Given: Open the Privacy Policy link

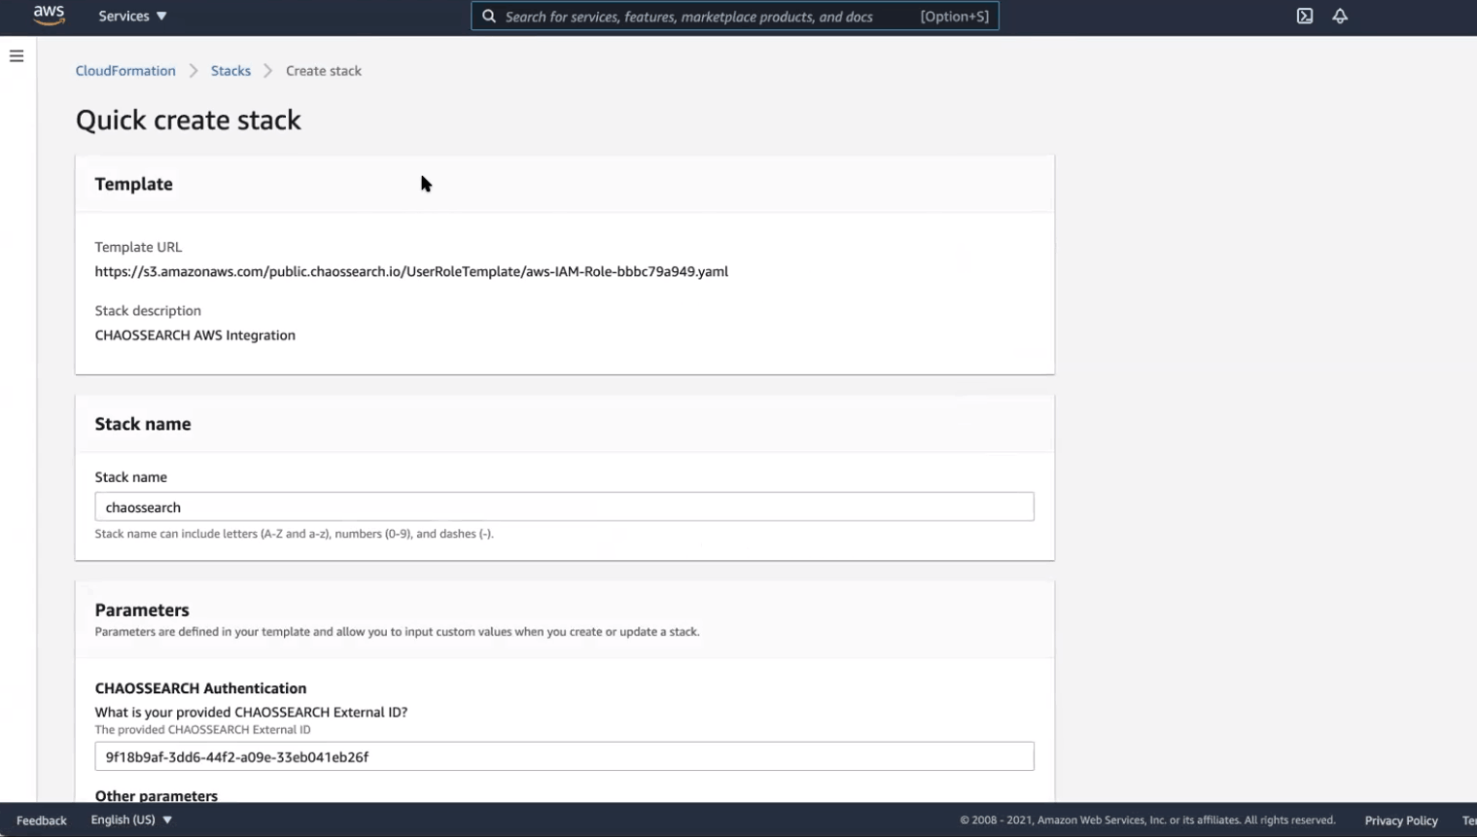Looking at the screenshot, I should (1401, 820).
